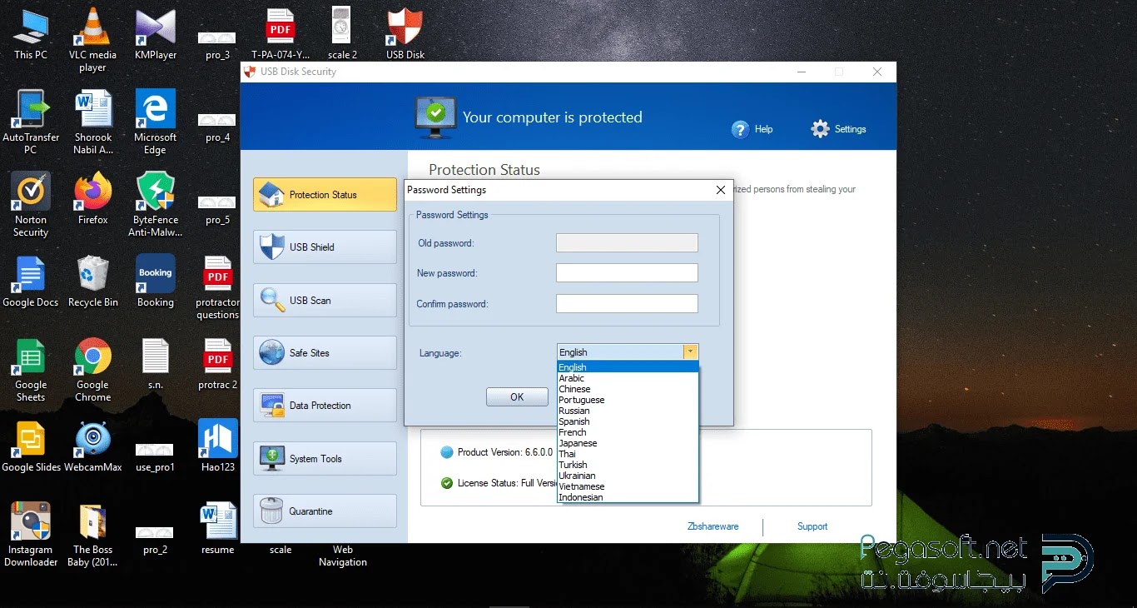This screenshot has height=608, width=1137.
Task: Open the Zbshareware link
Action: click(712, 526)
